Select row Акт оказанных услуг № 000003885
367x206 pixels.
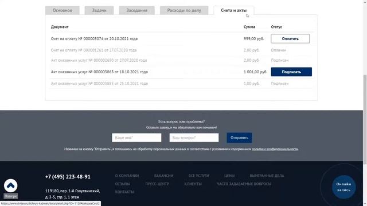coord(181,84)
